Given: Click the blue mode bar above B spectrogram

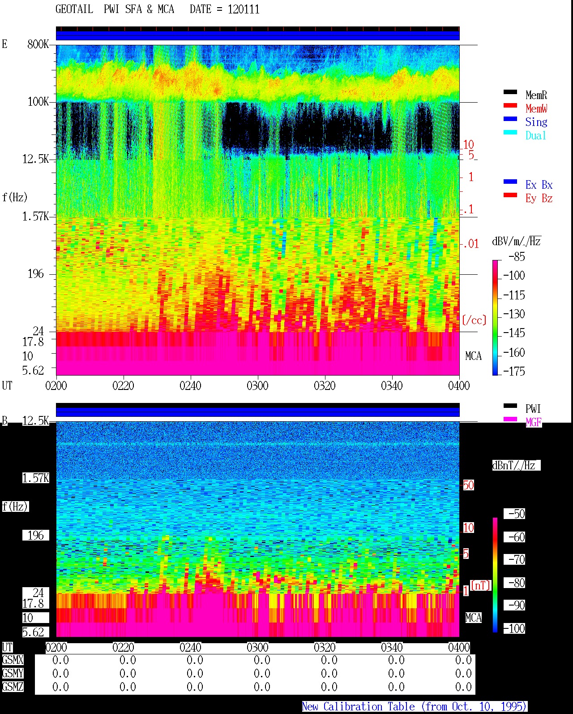Looking at the screenshot, I should [x=257, y=412].
